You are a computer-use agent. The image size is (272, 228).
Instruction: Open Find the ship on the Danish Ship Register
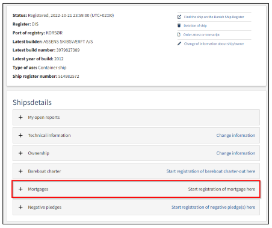click(214, 17)
